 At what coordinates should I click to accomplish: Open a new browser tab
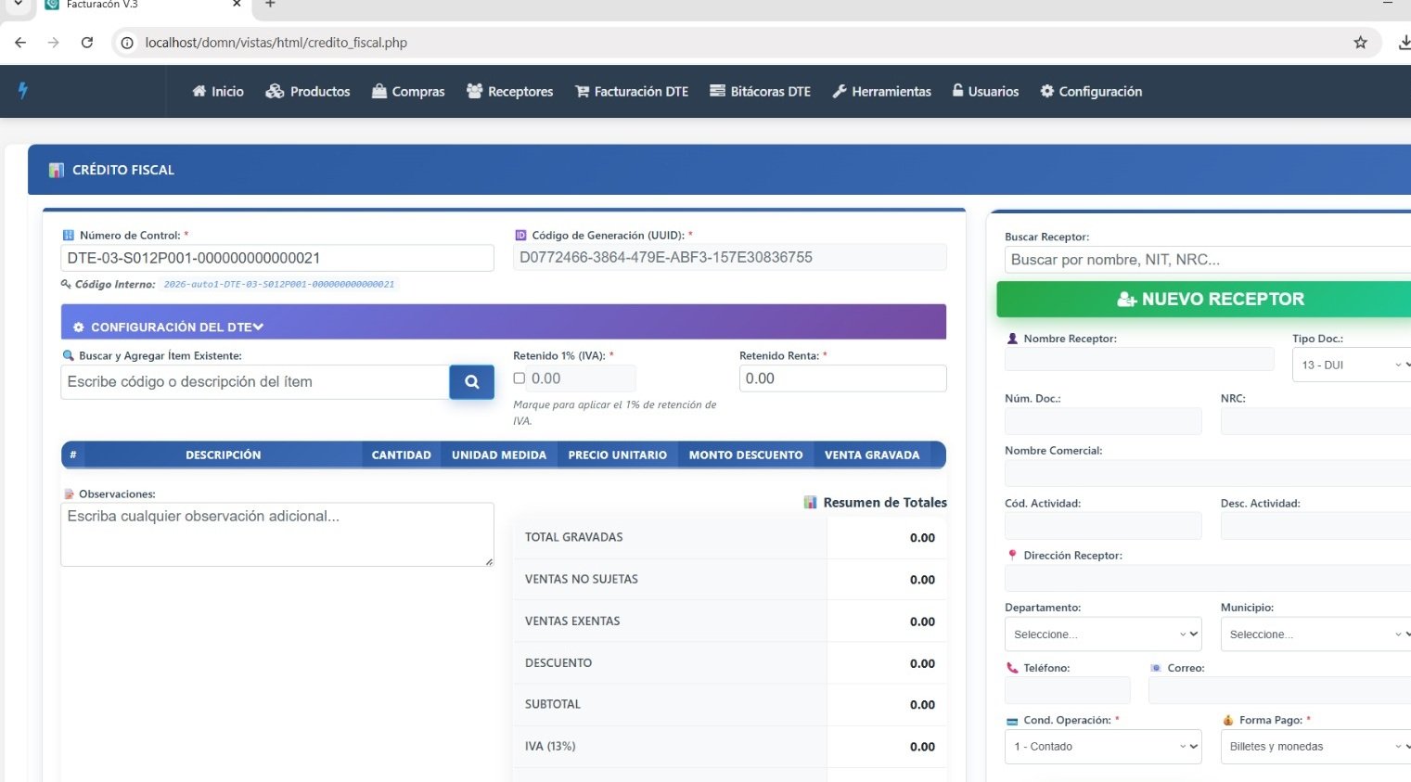pos(270,5)
